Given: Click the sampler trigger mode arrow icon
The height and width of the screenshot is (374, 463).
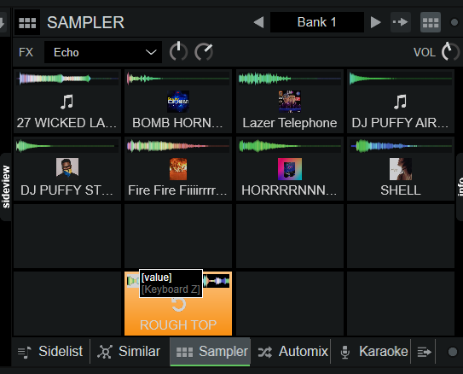Looking at the screenshot, I should (401, 22).
